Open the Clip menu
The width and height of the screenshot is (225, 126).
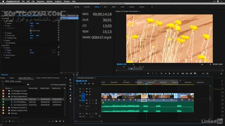click(x=33, y=1)
